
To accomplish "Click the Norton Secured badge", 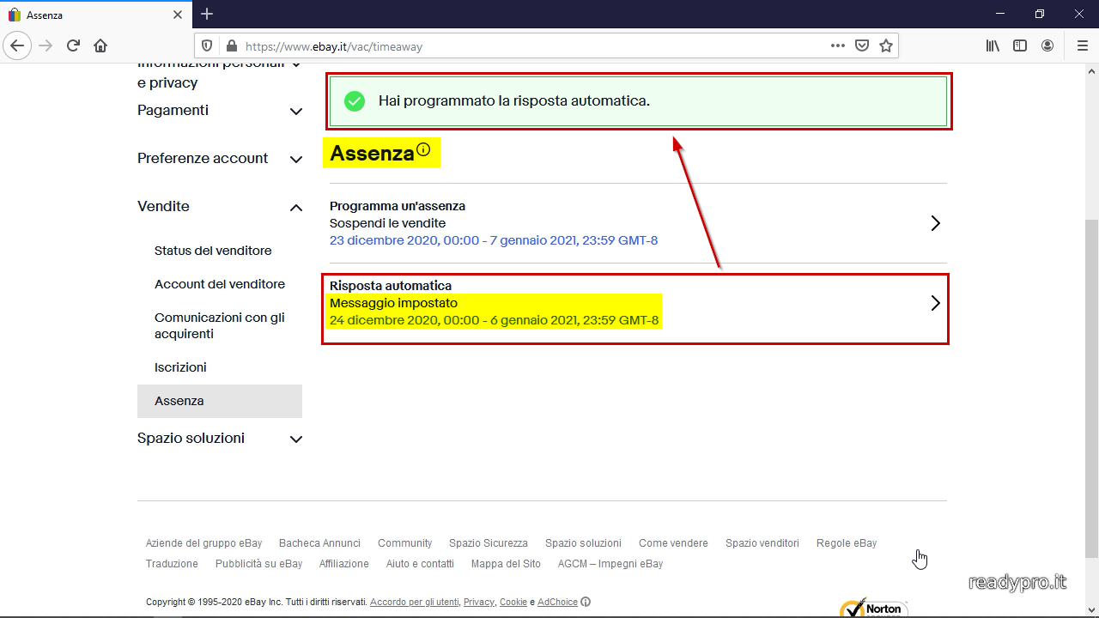I will [x=874, y=608].
